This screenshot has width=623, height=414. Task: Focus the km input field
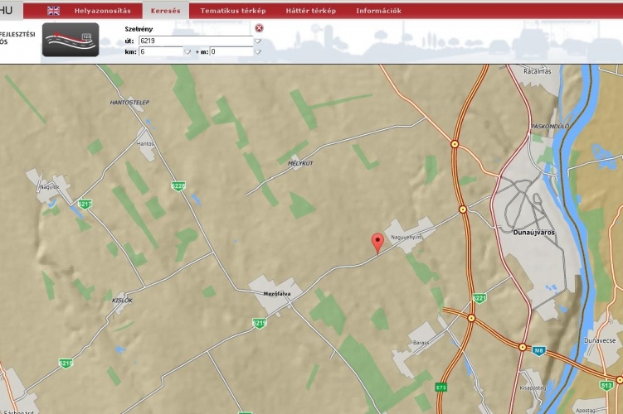tap(160, 51)
